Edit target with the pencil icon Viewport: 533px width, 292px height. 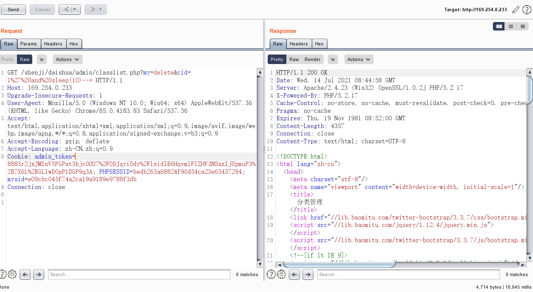tap(516, 10)
